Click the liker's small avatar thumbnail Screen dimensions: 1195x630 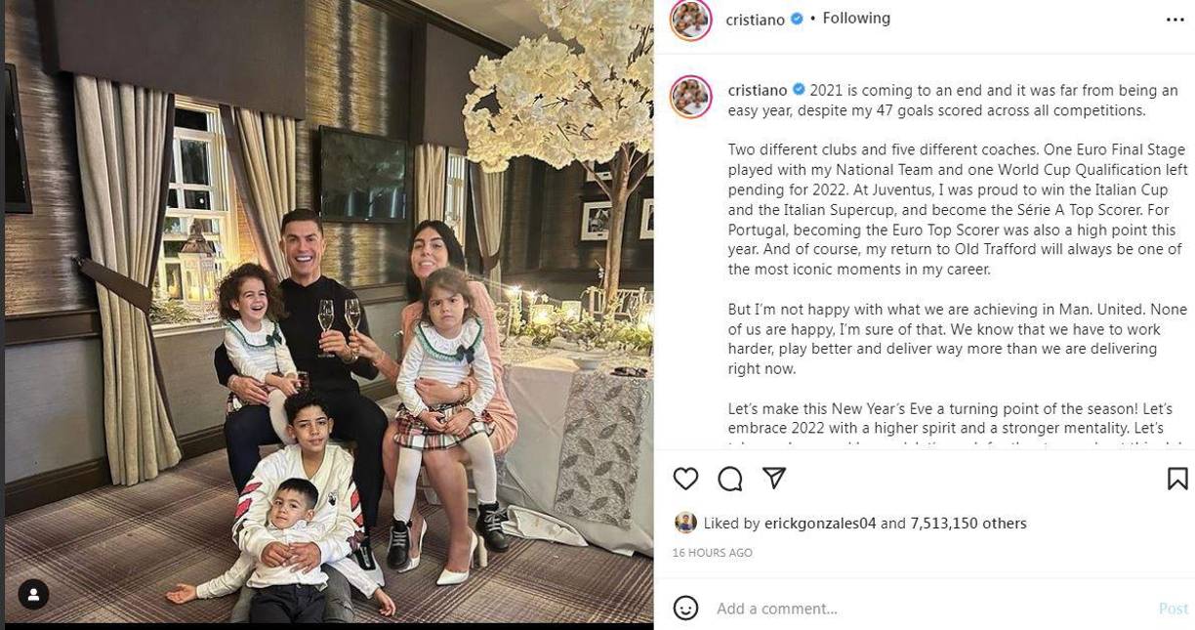coord(685,523)
